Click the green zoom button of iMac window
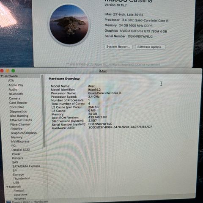 tap(13, 71)
